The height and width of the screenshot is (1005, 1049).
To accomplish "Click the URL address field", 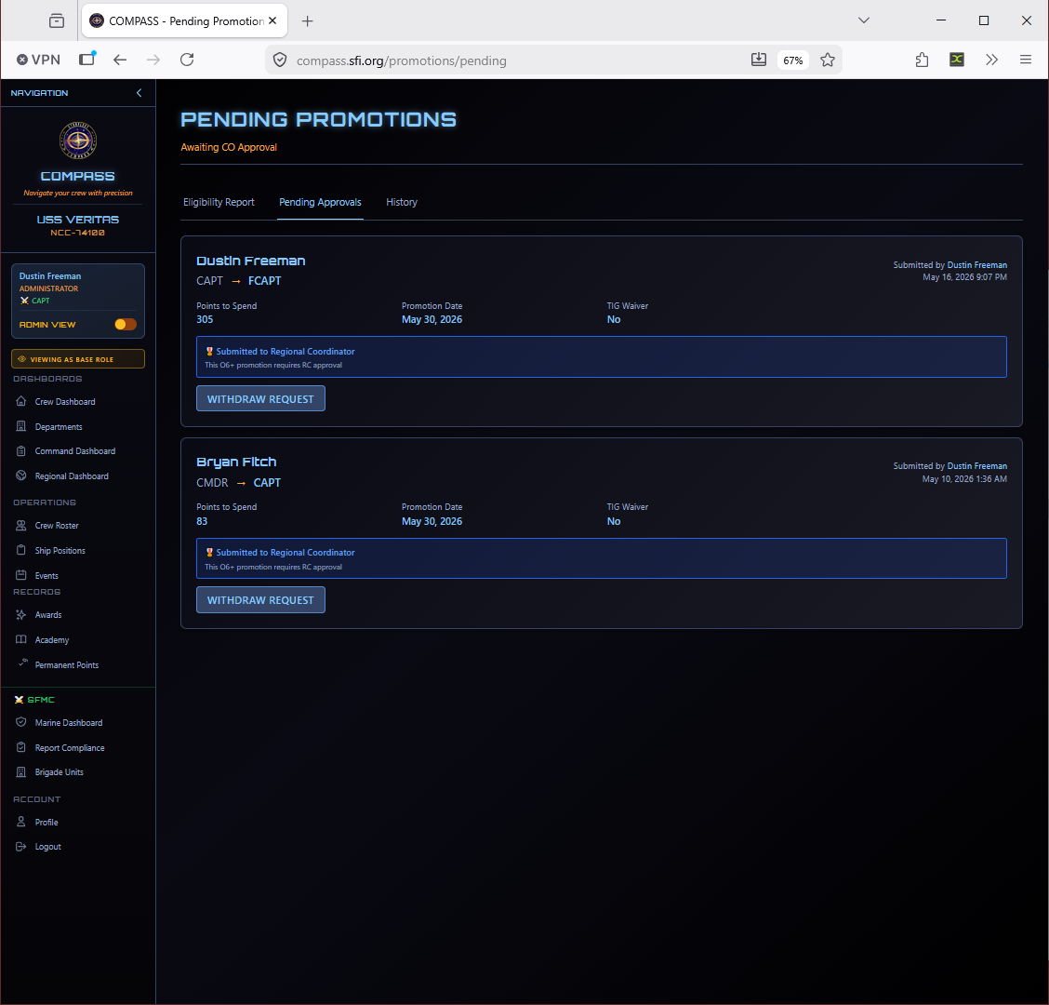I will (402, 60).
